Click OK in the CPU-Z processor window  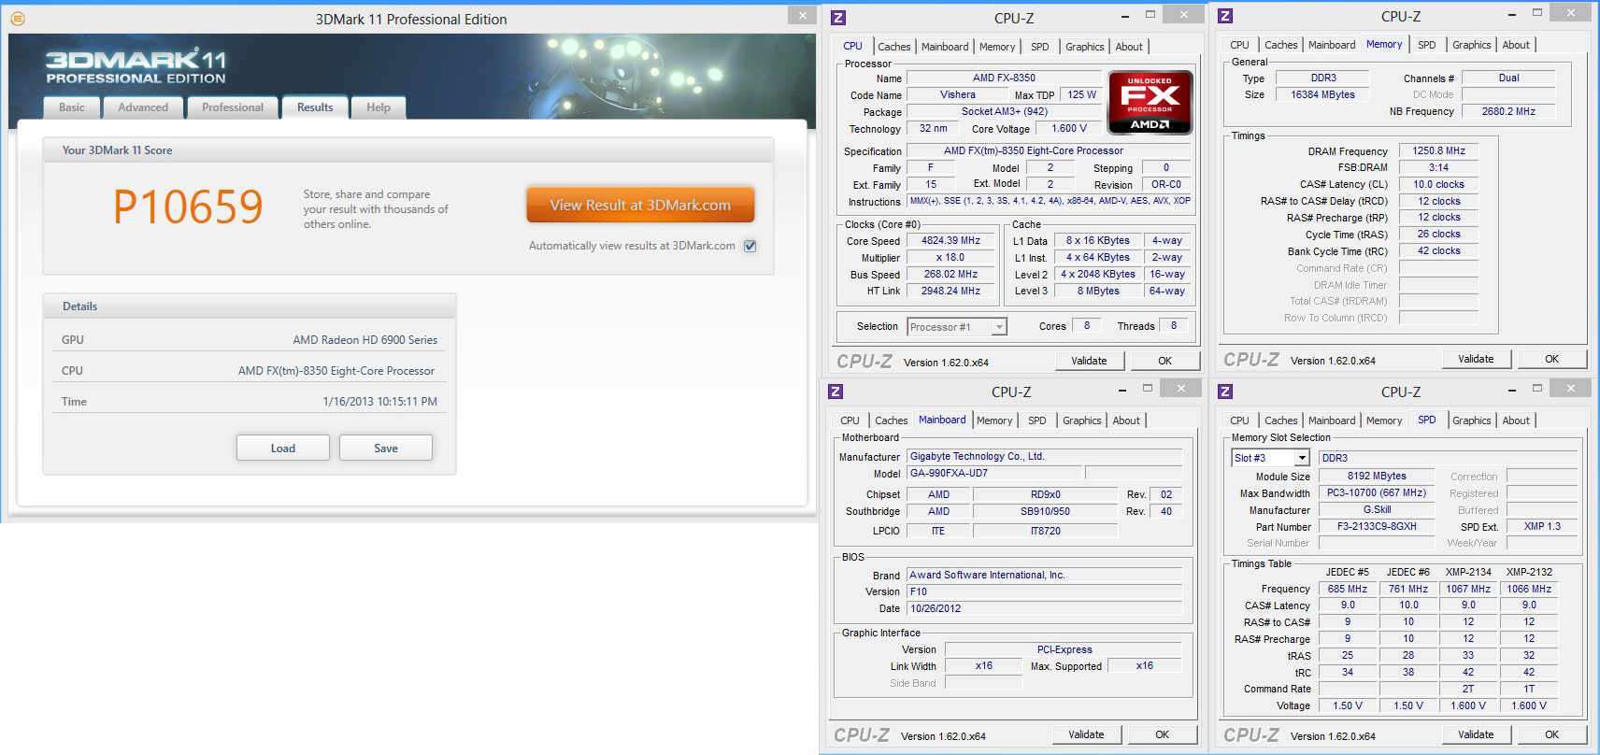[1164, 361]
